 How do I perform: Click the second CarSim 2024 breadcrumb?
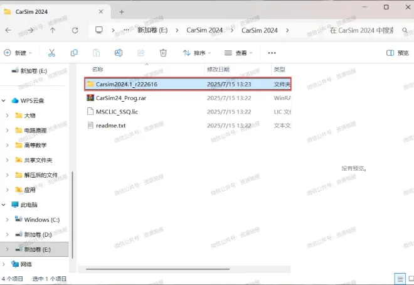260,30
